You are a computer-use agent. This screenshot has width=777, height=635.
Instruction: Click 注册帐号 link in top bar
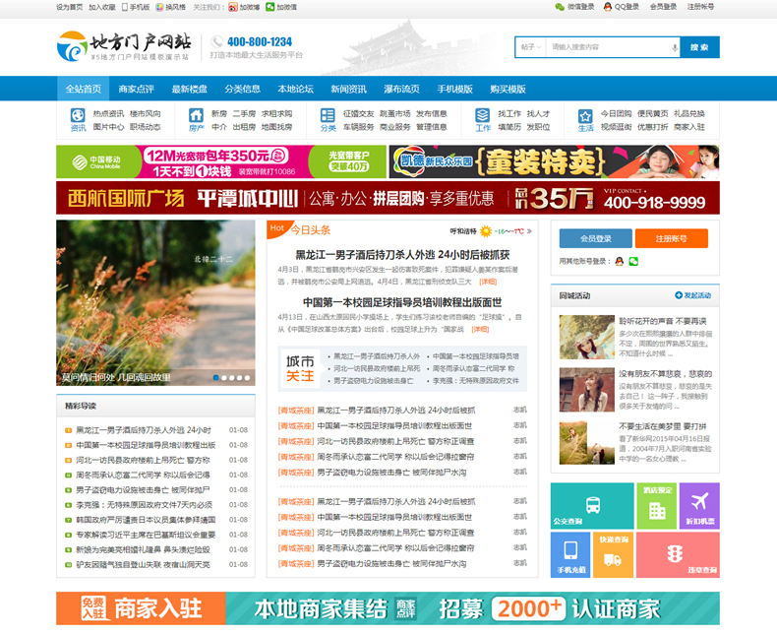click(700, 7)
